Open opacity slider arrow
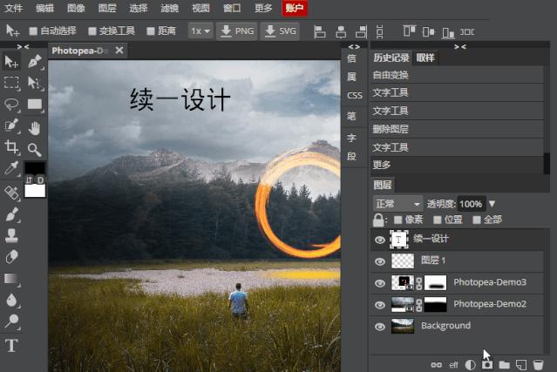 492,204
